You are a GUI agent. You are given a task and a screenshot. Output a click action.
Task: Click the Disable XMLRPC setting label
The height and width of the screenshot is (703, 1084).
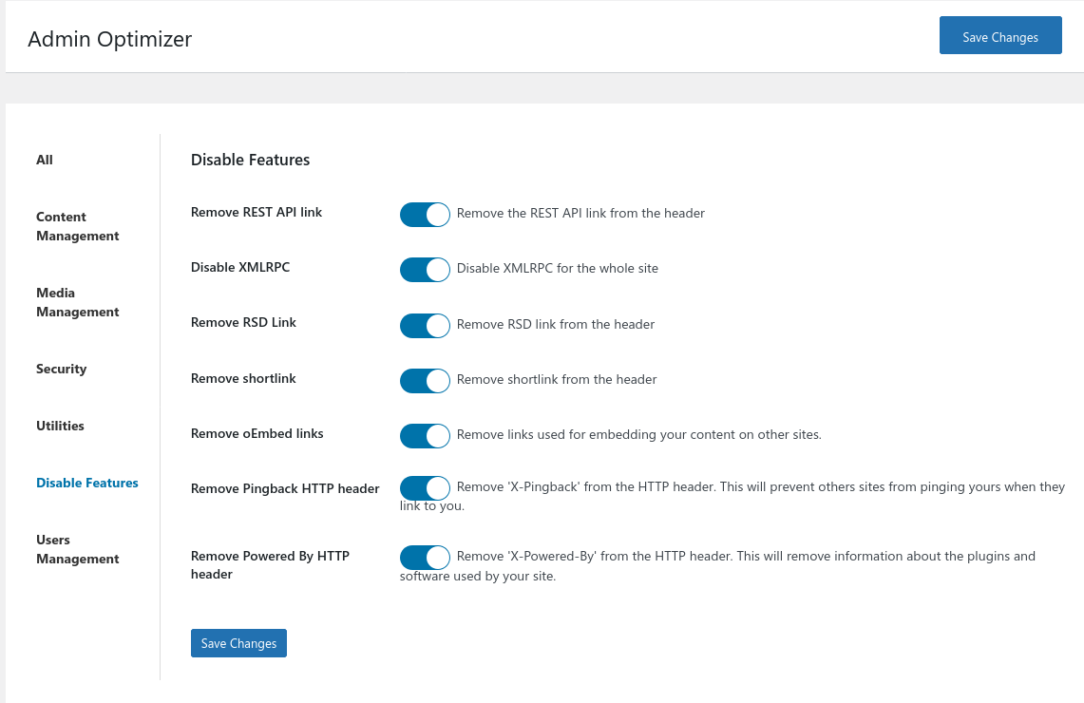point(240,267)
